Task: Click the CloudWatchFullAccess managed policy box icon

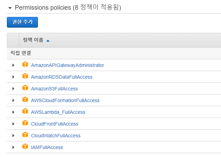Action: click(25, 135)
